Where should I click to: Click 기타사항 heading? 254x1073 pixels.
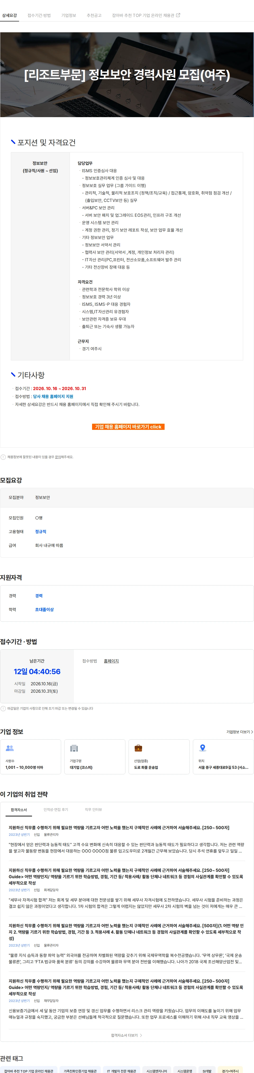(31, 375)
